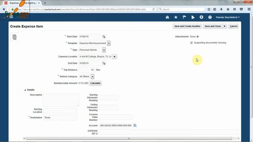
Task: Toggle Supporting documents missing checkbox
Action: point(191,43)
